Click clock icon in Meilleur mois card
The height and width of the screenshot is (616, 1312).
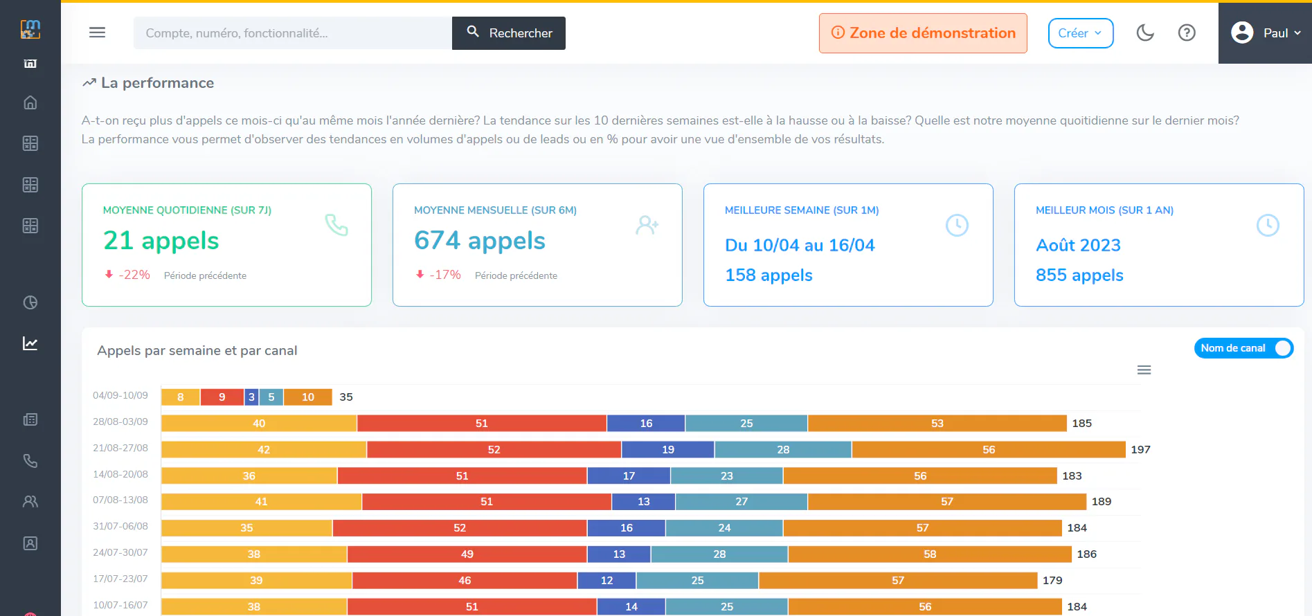click(1268, 225)
